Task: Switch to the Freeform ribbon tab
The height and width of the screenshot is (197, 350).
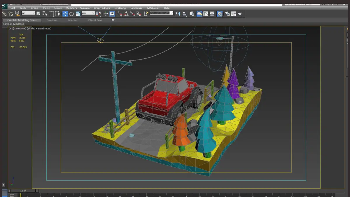Action: [52, 20]
